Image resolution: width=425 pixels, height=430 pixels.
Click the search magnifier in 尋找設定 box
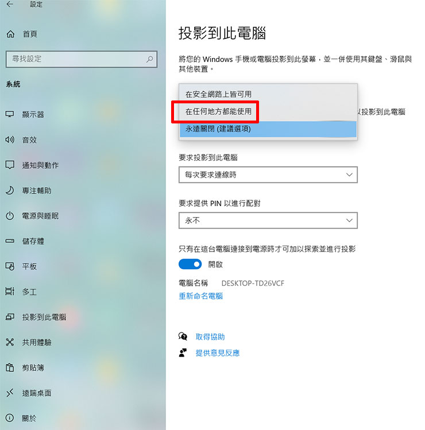(x=150, y=59)
